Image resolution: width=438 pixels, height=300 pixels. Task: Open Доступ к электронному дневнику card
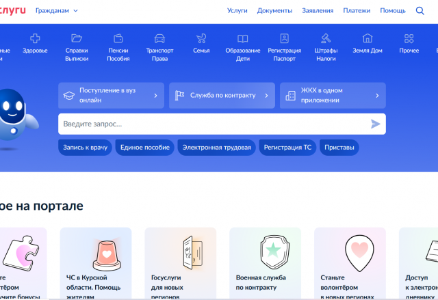click(x=418, y=264)
